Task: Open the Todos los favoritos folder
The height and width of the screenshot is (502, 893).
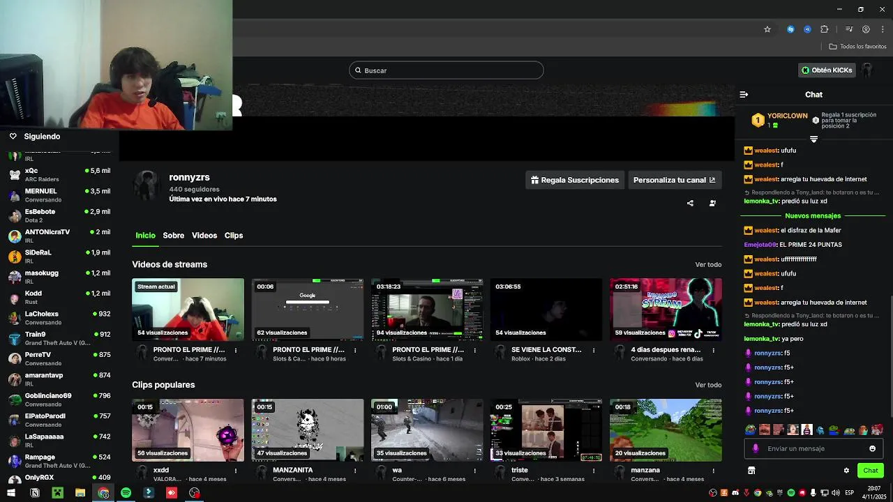Action: (x=857, y=47)
